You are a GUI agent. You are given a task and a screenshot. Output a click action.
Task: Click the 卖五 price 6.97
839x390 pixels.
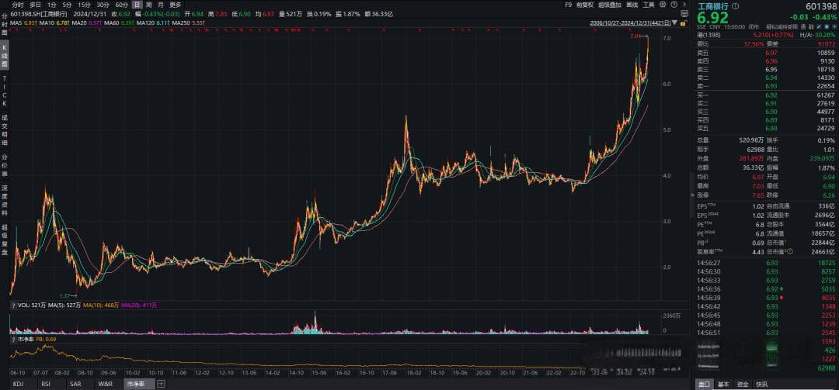[x=771, y=53]
